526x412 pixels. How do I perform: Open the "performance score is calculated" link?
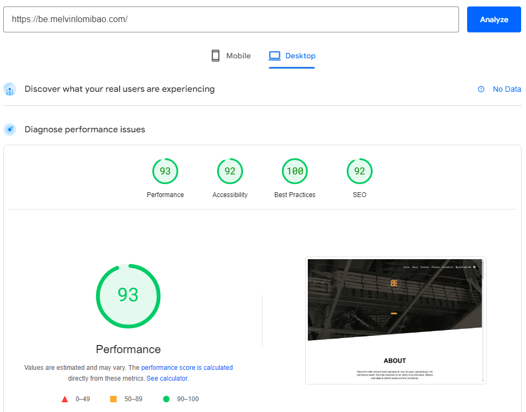pyautogui.click(x=187, y=367)
